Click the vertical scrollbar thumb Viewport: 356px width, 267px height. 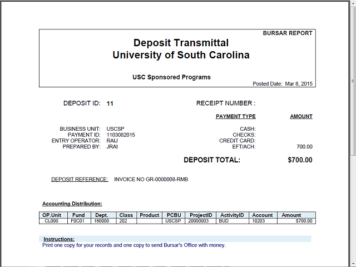tap(353, 81)
